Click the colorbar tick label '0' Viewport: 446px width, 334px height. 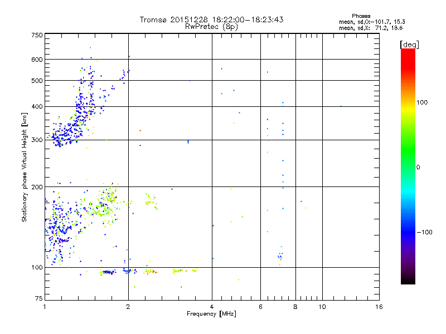(x=418, y=168)
